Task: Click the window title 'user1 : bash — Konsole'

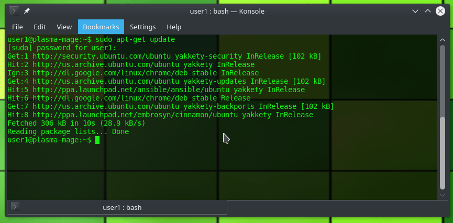Action: tap(227, 12)
